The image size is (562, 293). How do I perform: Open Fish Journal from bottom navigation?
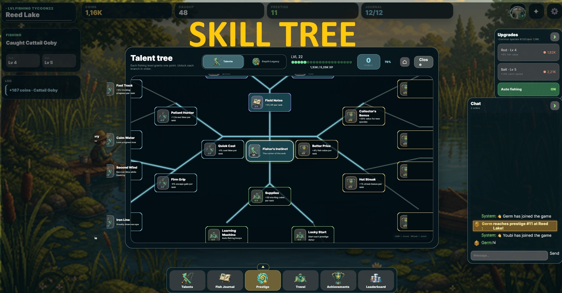point(225,280)
